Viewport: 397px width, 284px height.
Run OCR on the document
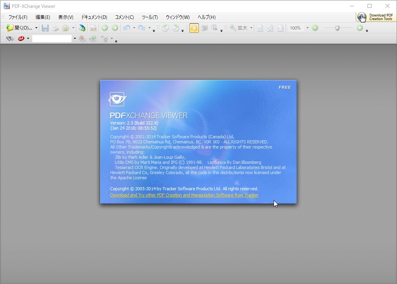tap(93, 28)
